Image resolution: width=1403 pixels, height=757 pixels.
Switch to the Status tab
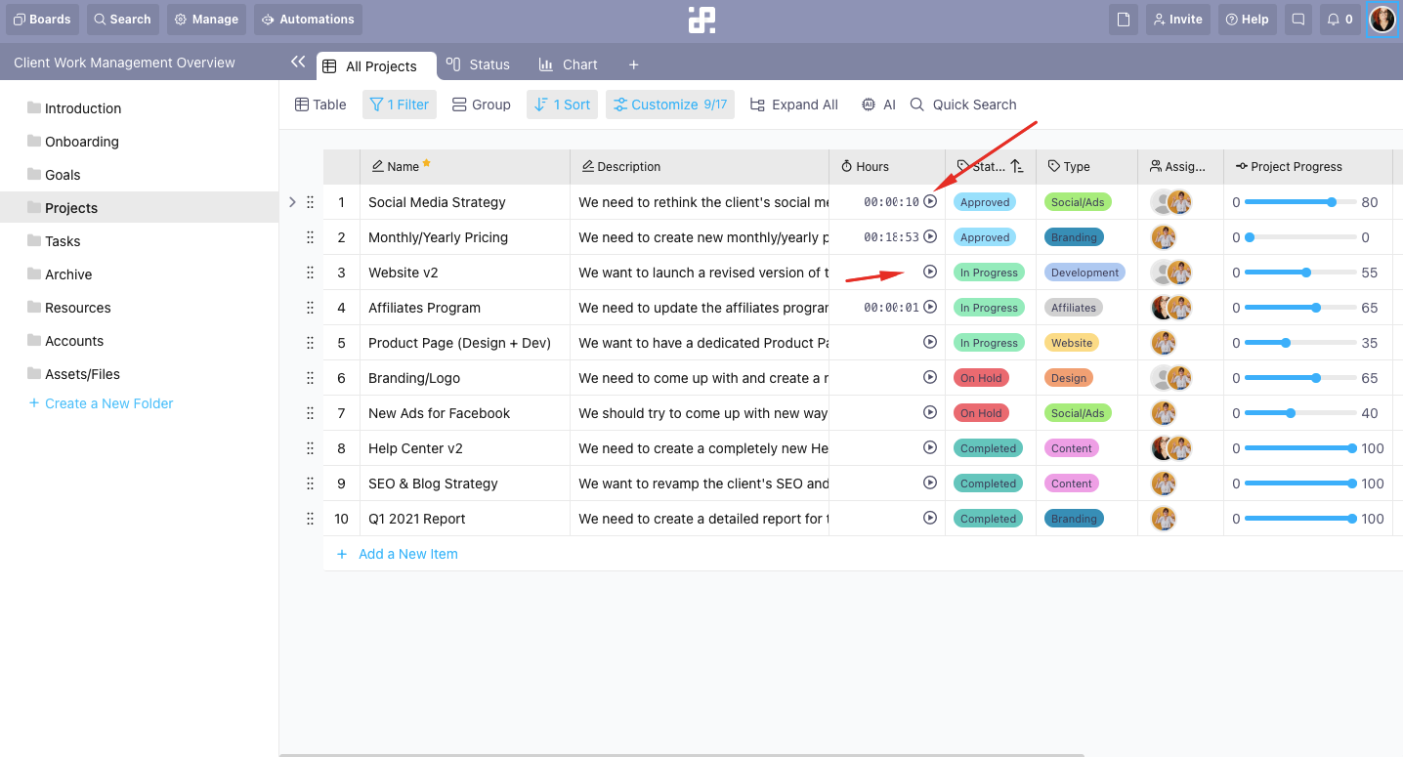(479, 64)
